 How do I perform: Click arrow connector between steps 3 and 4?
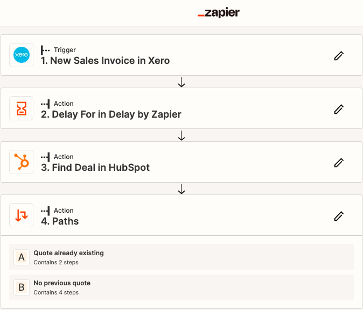pyautogui.click(x=181, y=189)
